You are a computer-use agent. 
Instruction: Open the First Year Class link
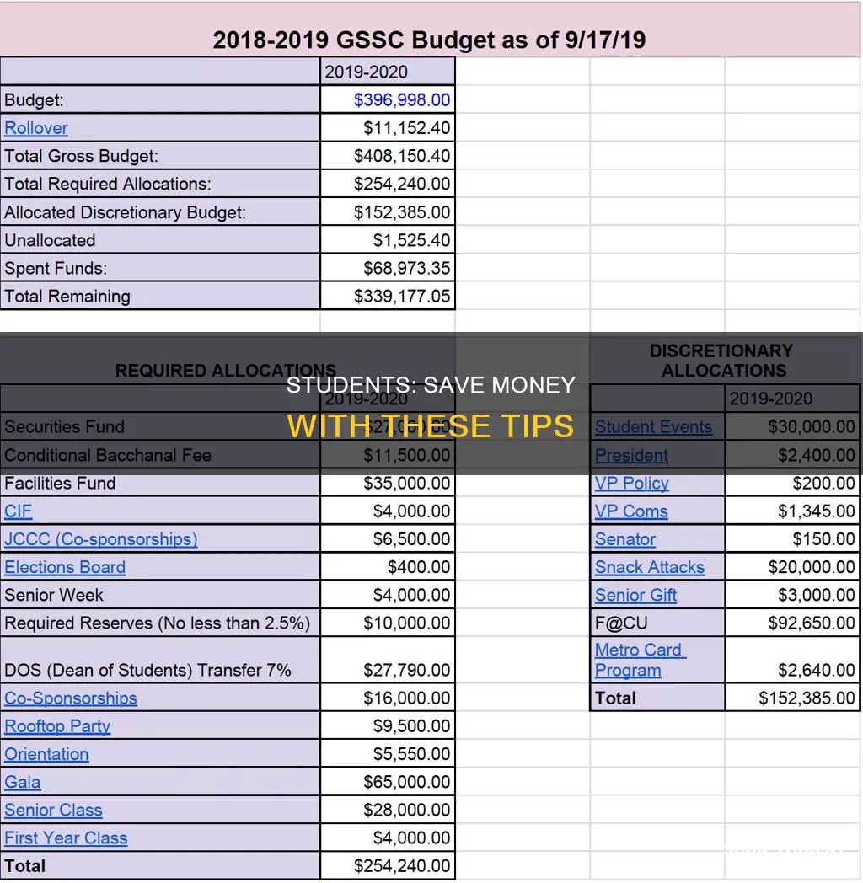tap(66, 838)
